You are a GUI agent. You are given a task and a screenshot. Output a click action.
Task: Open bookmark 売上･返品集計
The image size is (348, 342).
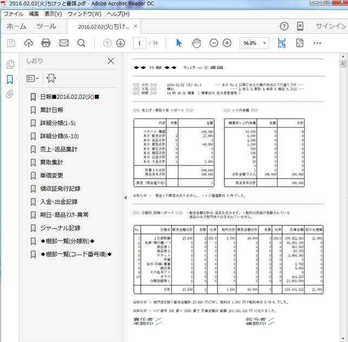59,149
